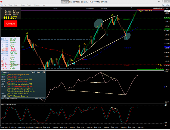Image resolution: width=170 pixels, height=130 pixels.
Task: Click the Resistance 2 level label
Action: tap(127, 19)
